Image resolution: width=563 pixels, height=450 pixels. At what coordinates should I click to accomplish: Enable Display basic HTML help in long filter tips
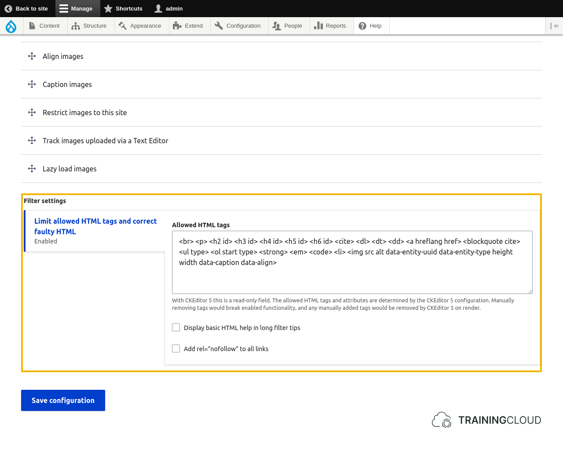coord(176,327)
